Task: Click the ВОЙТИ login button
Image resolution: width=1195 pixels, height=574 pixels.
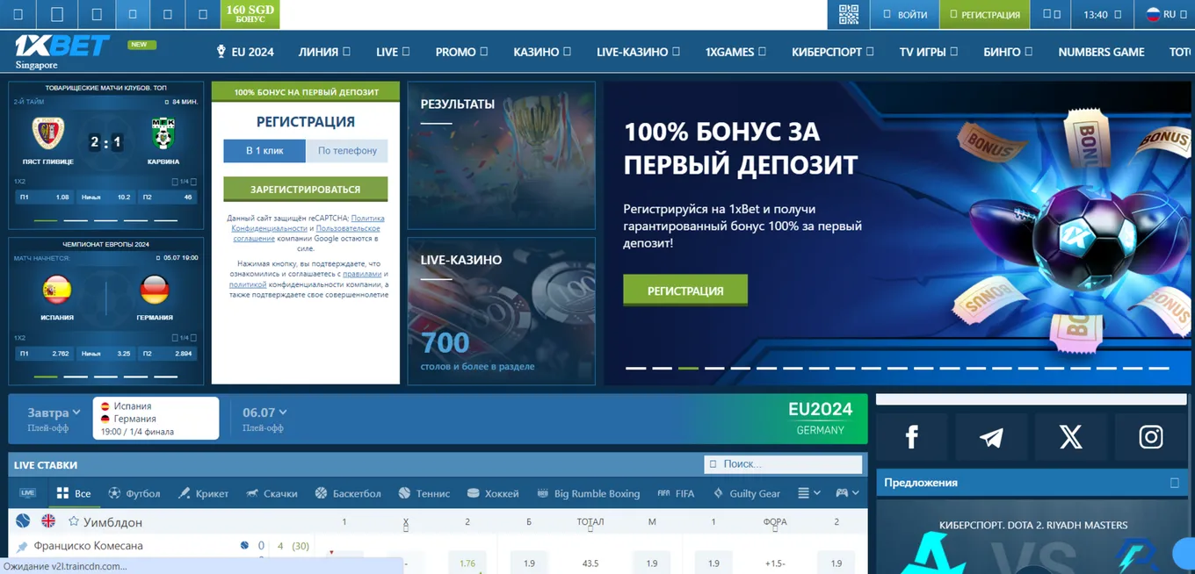Action: click(x=905, y=15)
